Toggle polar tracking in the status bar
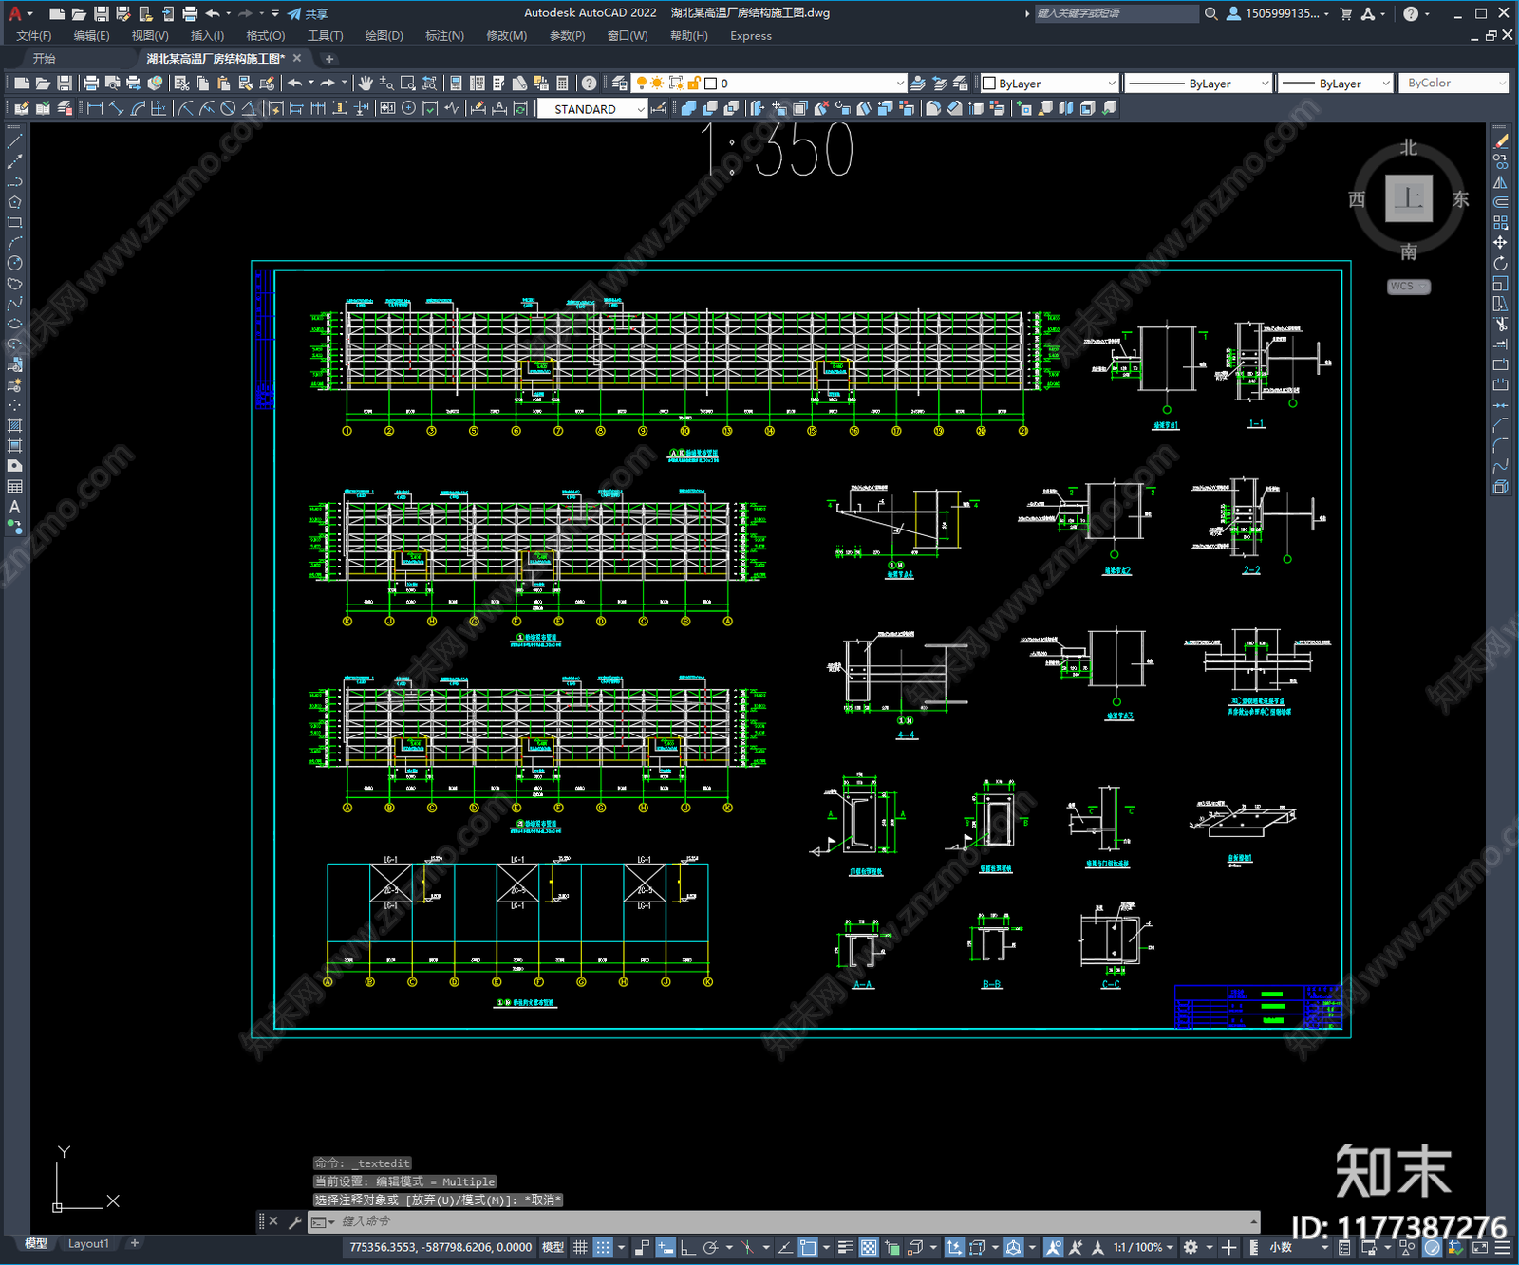The image size is (1519, 1265). tap(709, 1247)
